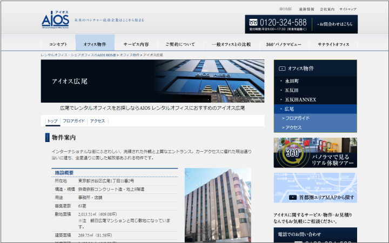Click the 電話でのお問い合わせ sidebar heading
Screen dimensions: 389x243
pos(299,234)
